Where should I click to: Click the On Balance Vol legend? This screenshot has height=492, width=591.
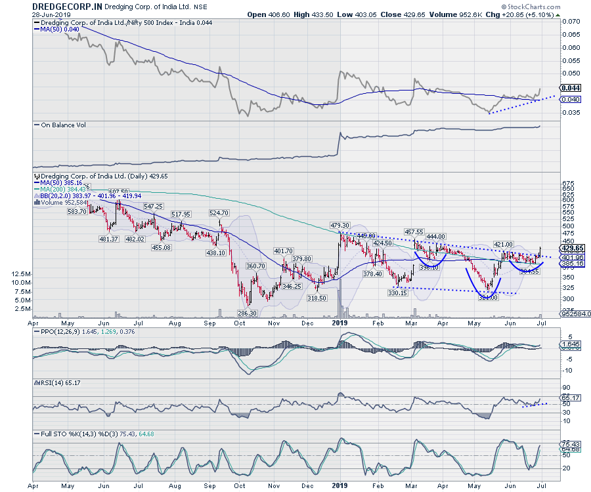tap(60, 125)
